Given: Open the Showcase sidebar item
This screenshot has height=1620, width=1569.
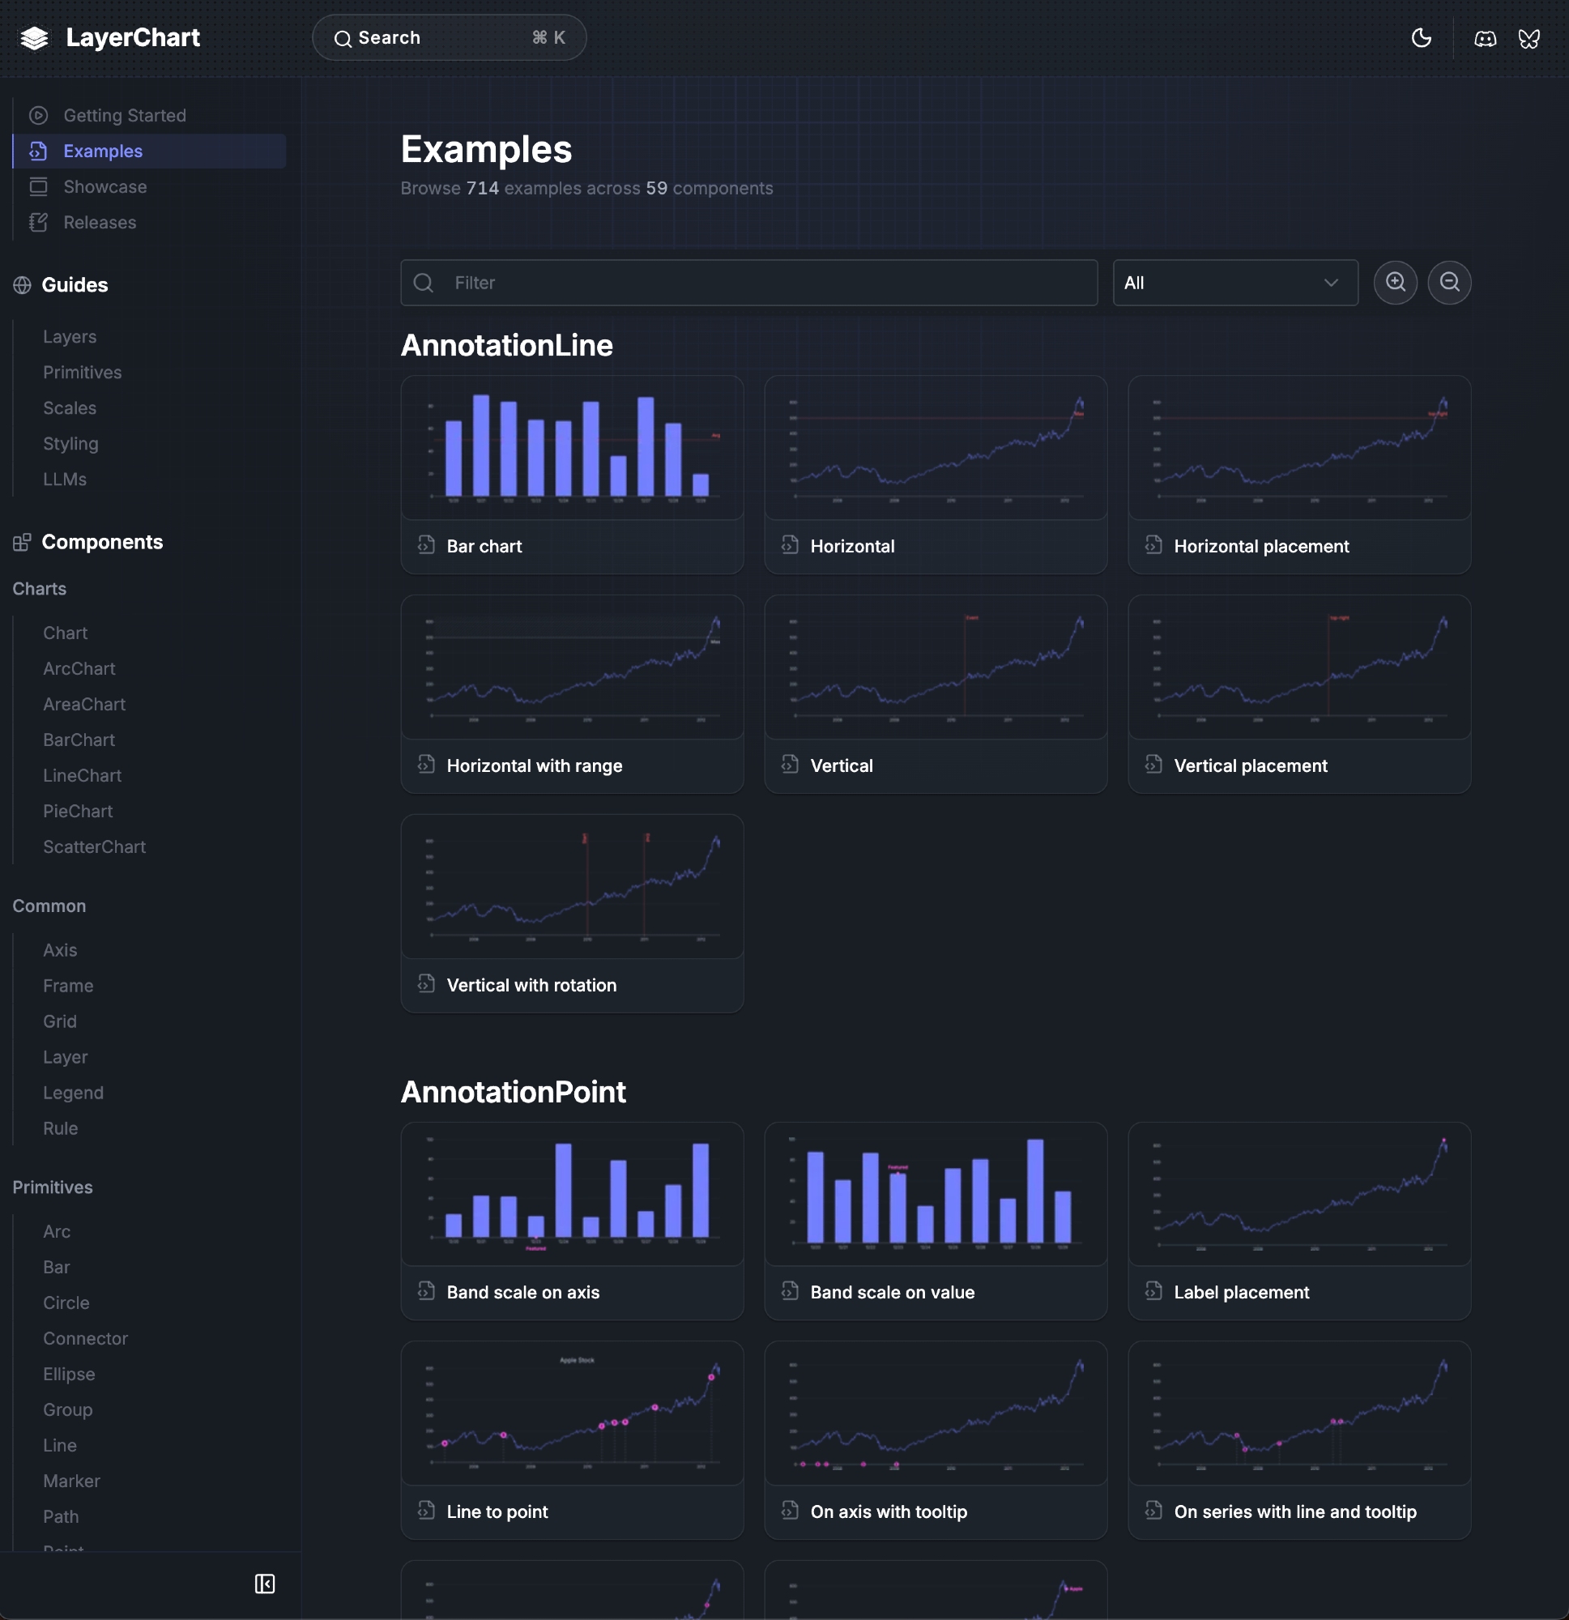Looking at the screenshot, I should [105, 187].
